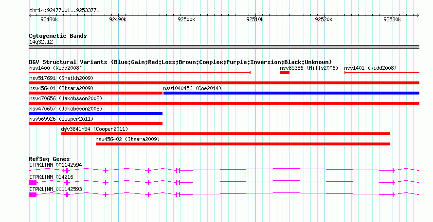Click the ITPK1|NM_001142594 gene label
Viewport: 433px width, 222px height.
point(56,165)
